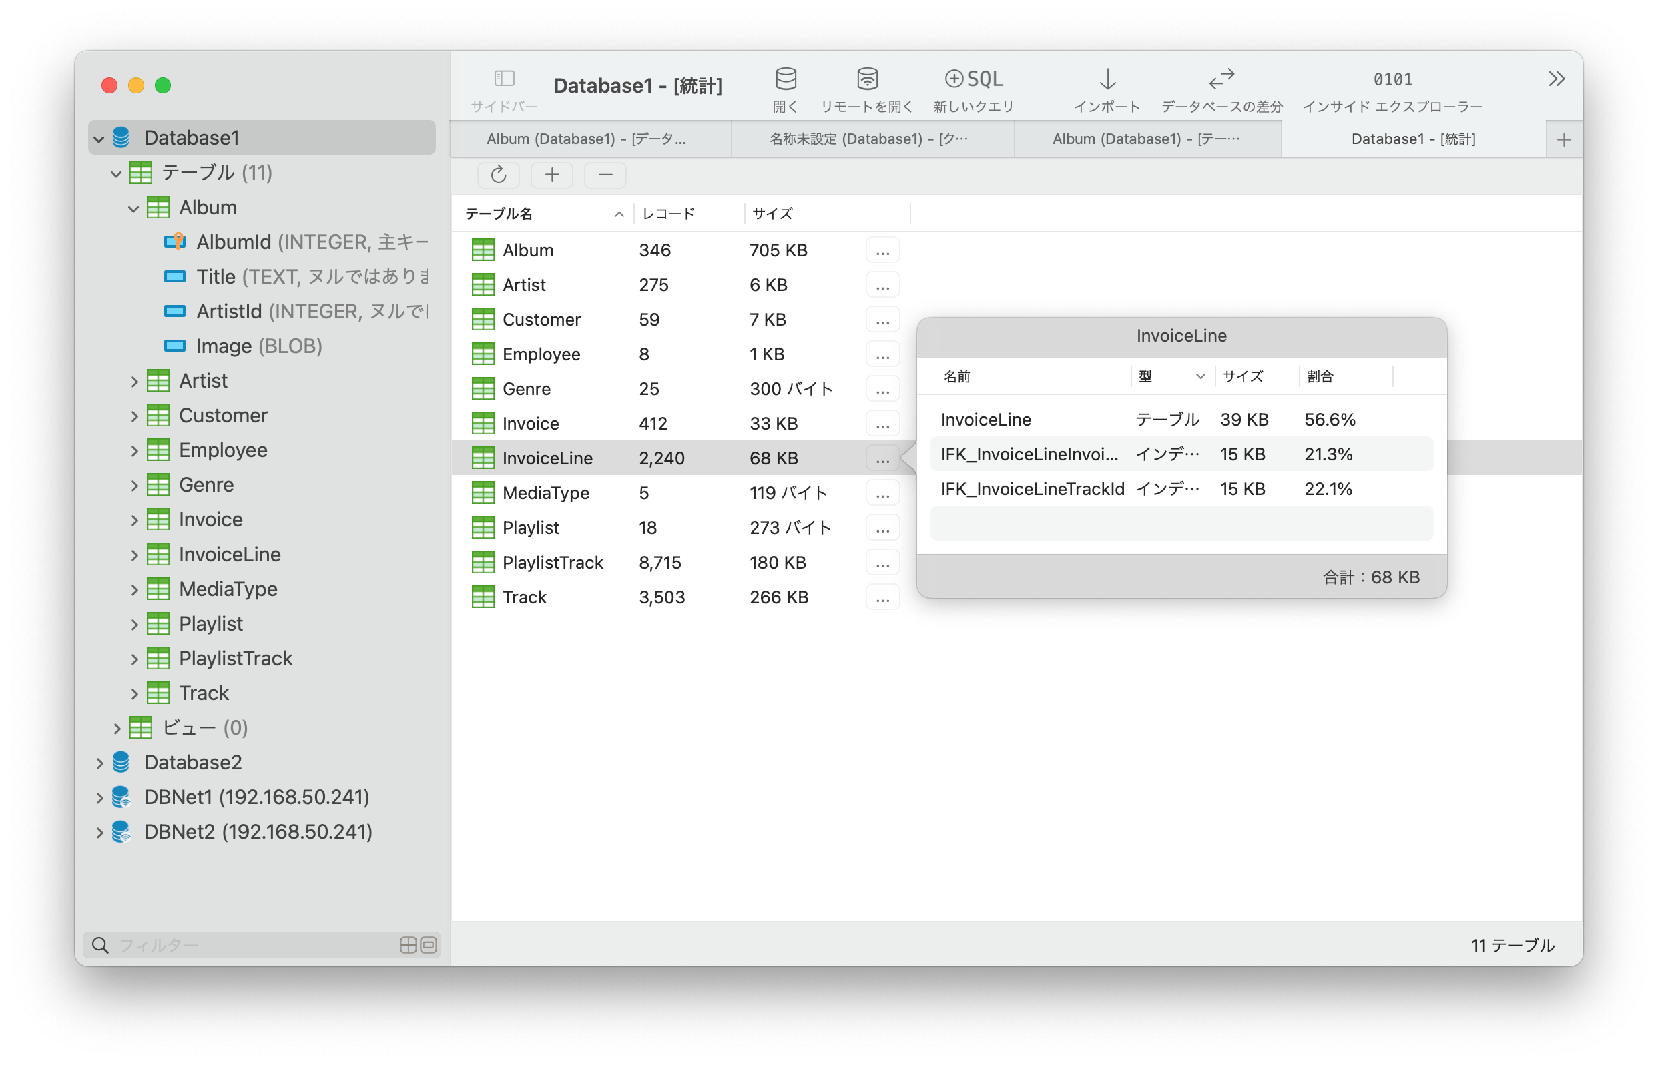Click the refresh statistics button
This screenshot has width=1658, height=1065.
pos(498,175)
